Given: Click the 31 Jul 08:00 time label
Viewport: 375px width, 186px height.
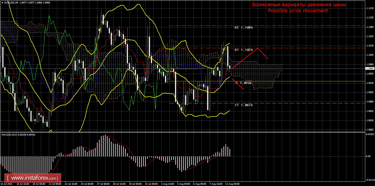Looking at the screenshot, I should [151, 184].
